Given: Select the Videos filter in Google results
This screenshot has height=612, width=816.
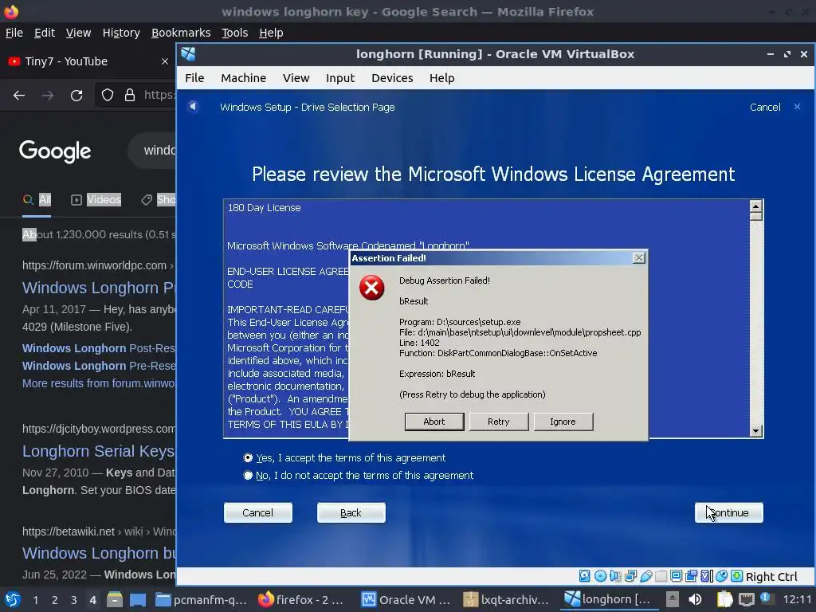Looking at the screenshot, I should pyautogui.click(x=96, y=199).
